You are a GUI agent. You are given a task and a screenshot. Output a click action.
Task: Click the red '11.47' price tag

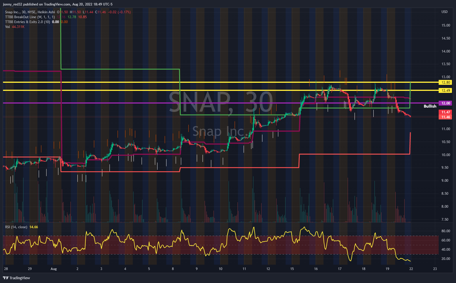click(446, 112)
